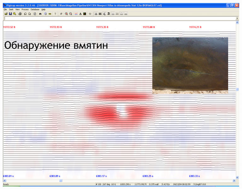Open the View menu
This screenshot has width=242, height=189.
click(x=17, y=9)
